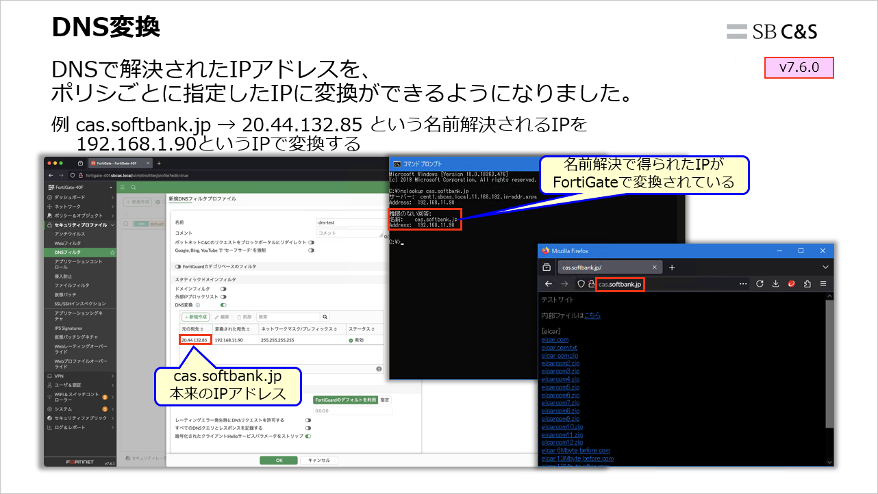This screenshot has height=494, width=878.
Task: Select DNSフィルタ in the sidebar
Action: [79, 252]
